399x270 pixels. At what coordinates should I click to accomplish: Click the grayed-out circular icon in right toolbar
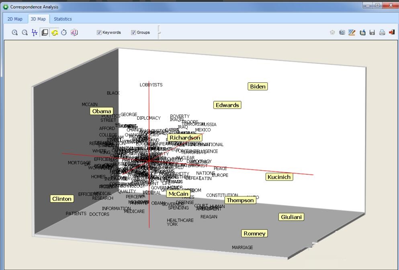click(332, 32)
